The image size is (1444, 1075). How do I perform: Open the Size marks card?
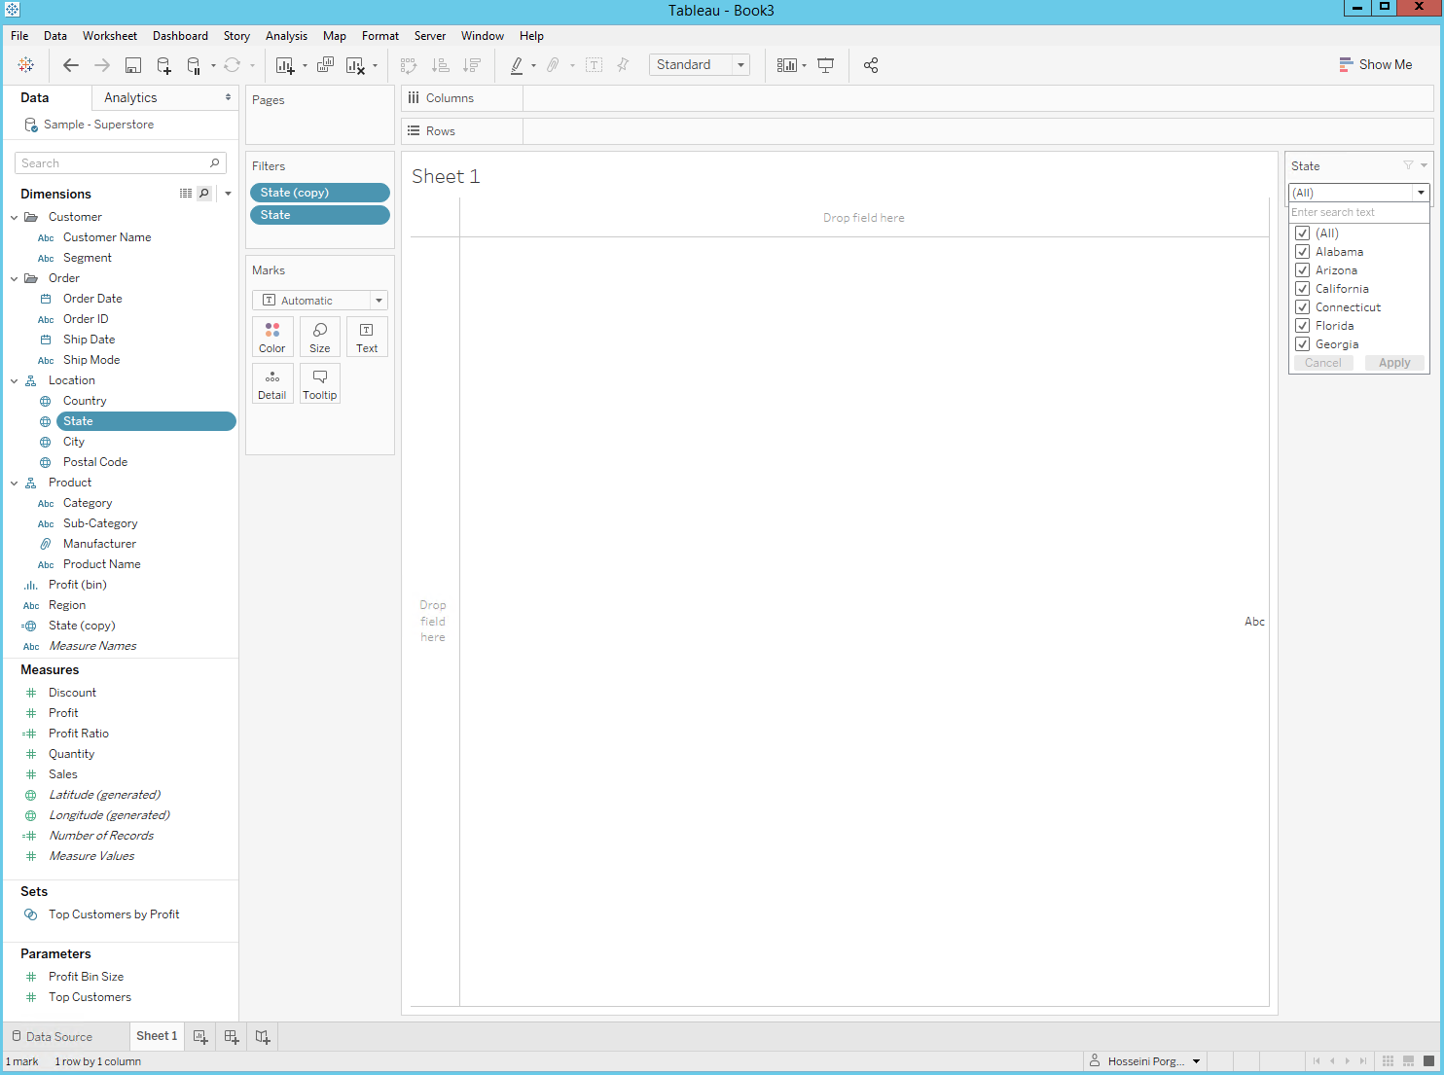click(x=320, y=337)
